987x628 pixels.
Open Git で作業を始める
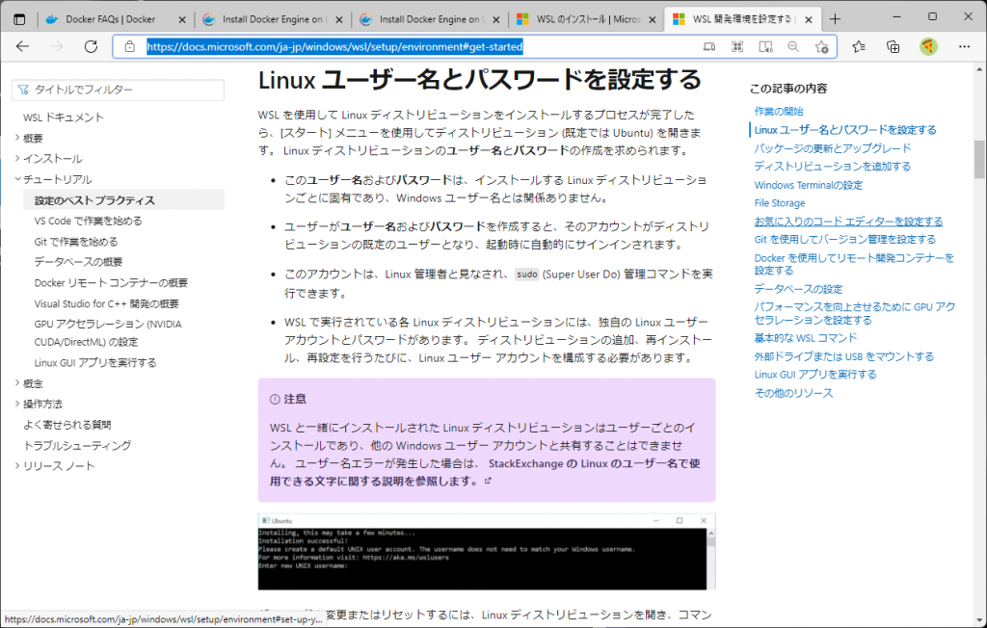click(76, 242)
